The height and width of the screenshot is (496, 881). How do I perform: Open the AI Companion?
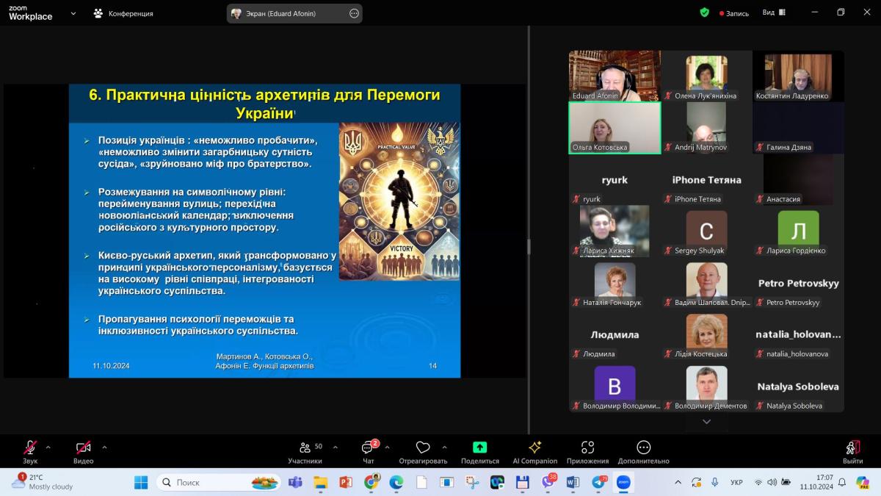coord(534,448)
